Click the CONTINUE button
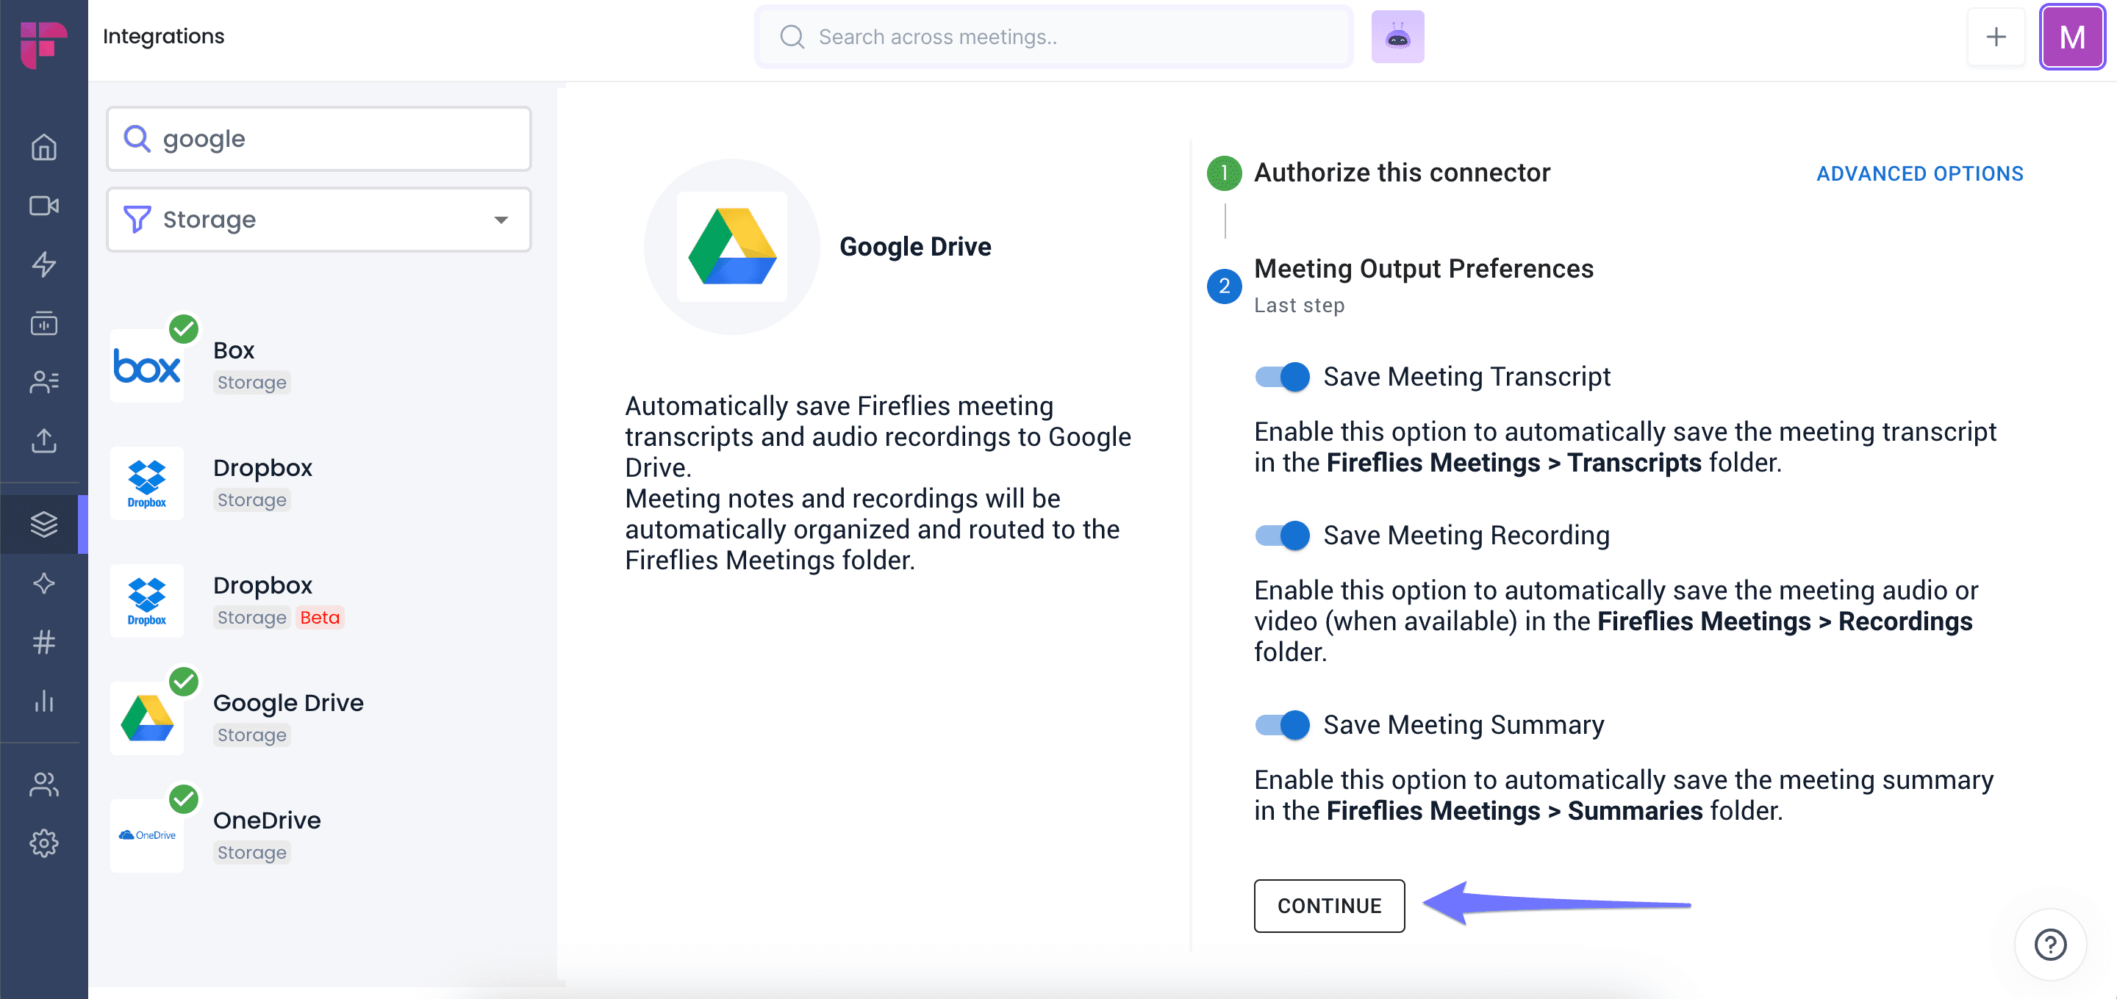Screen dimensions: 2117x999 (x=1329, y=905)
